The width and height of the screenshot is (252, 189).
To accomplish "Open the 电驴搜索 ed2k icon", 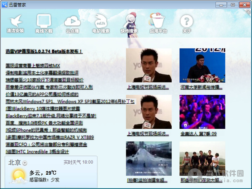I will pos(101,21).
